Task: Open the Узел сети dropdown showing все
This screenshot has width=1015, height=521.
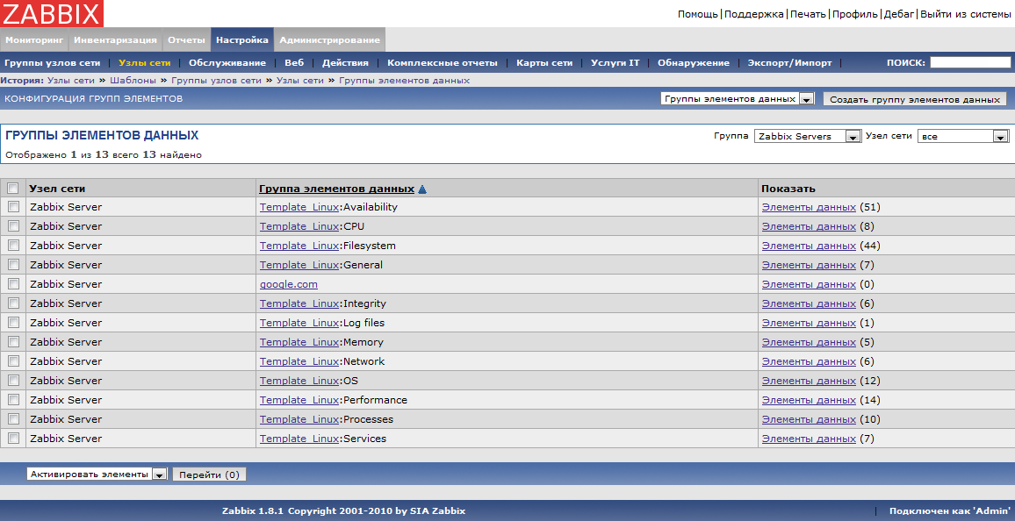Action: tap(963, 137)
